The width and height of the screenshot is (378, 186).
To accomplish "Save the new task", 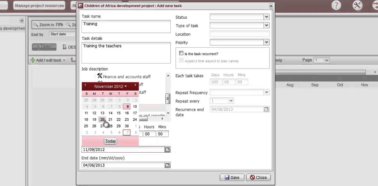I will 232,177.
